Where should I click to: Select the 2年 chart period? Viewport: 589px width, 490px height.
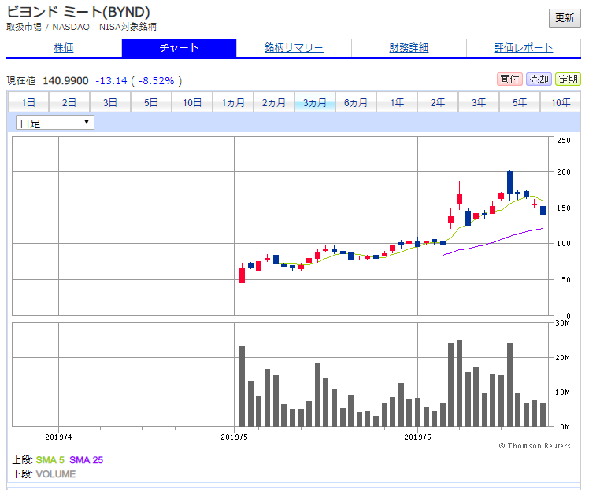(x=438, y=102)
